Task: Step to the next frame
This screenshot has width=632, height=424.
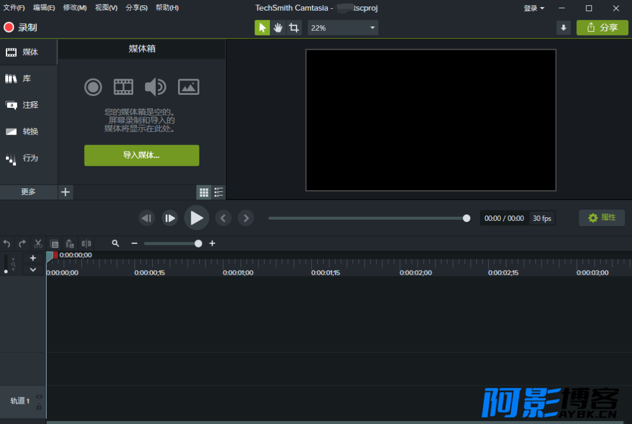Action: (170, 219)
